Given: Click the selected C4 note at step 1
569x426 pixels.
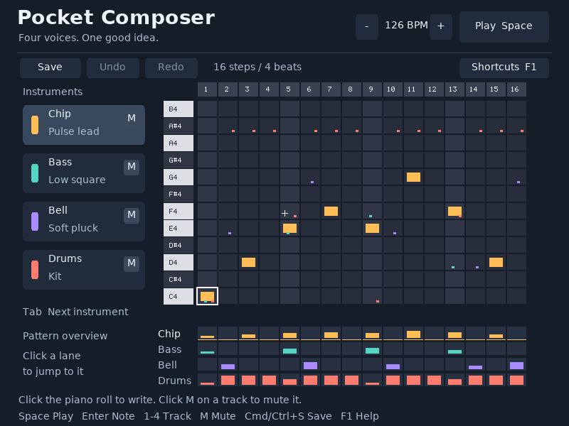Looking at the screenshot, I should click(207, 296).
